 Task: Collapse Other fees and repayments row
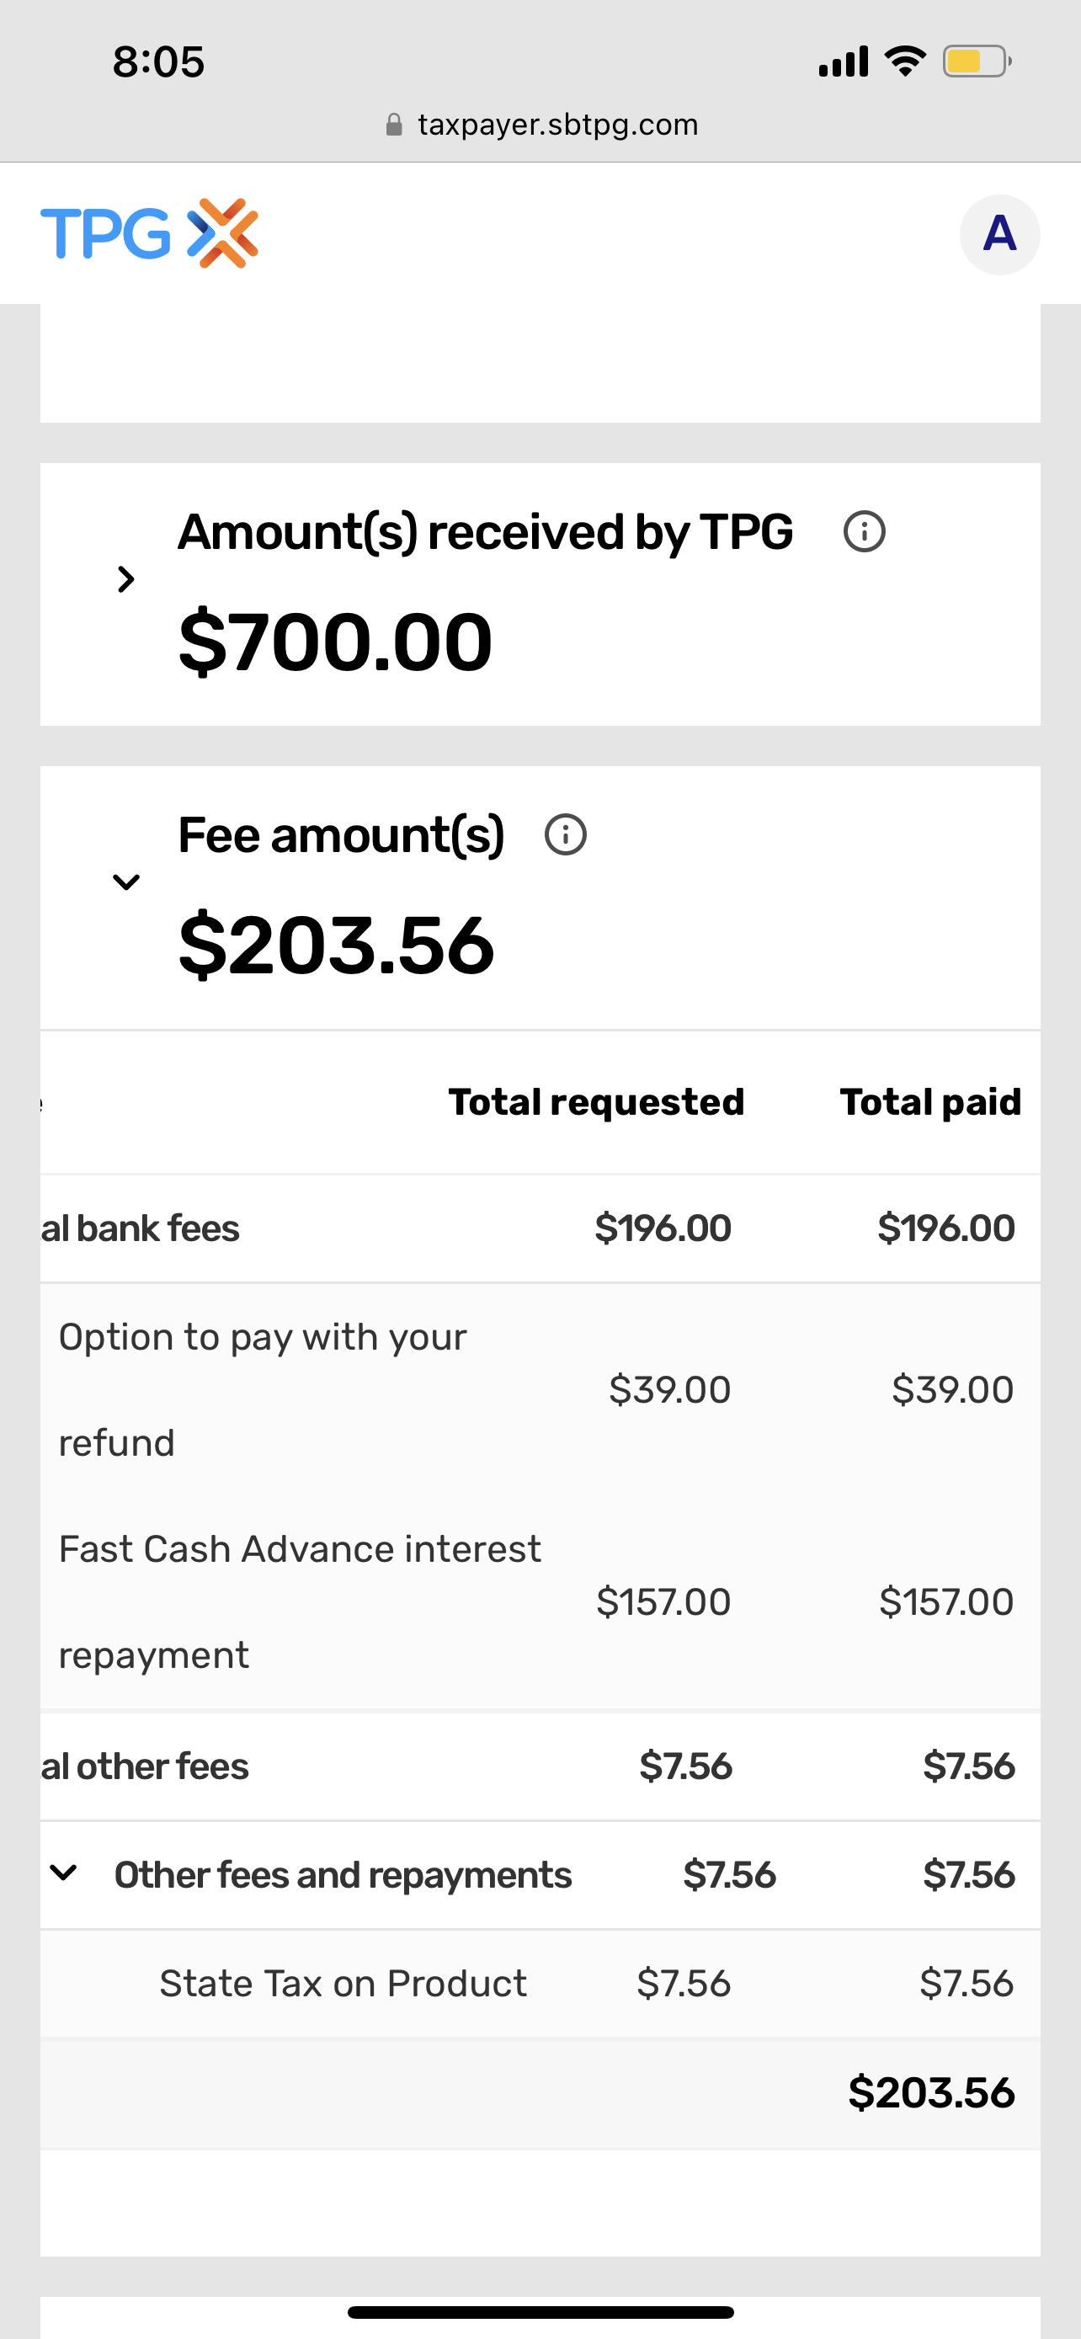(63, 1873)
